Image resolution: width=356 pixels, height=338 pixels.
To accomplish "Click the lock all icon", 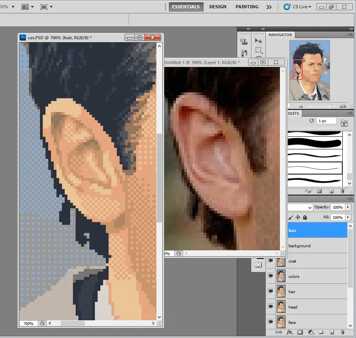I will coord(305,217).
